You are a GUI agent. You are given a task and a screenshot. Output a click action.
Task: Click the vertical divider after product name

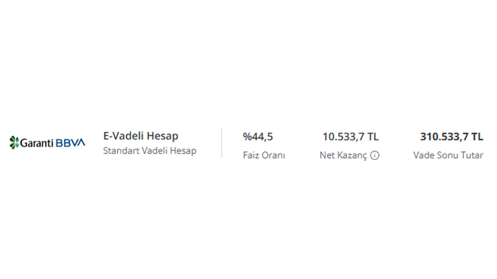(x=222, y=143)
